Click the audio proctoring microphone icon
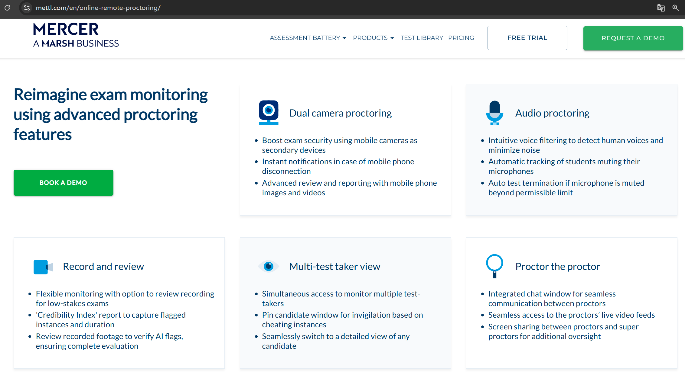685x375 pixels. tap(494, 113)
